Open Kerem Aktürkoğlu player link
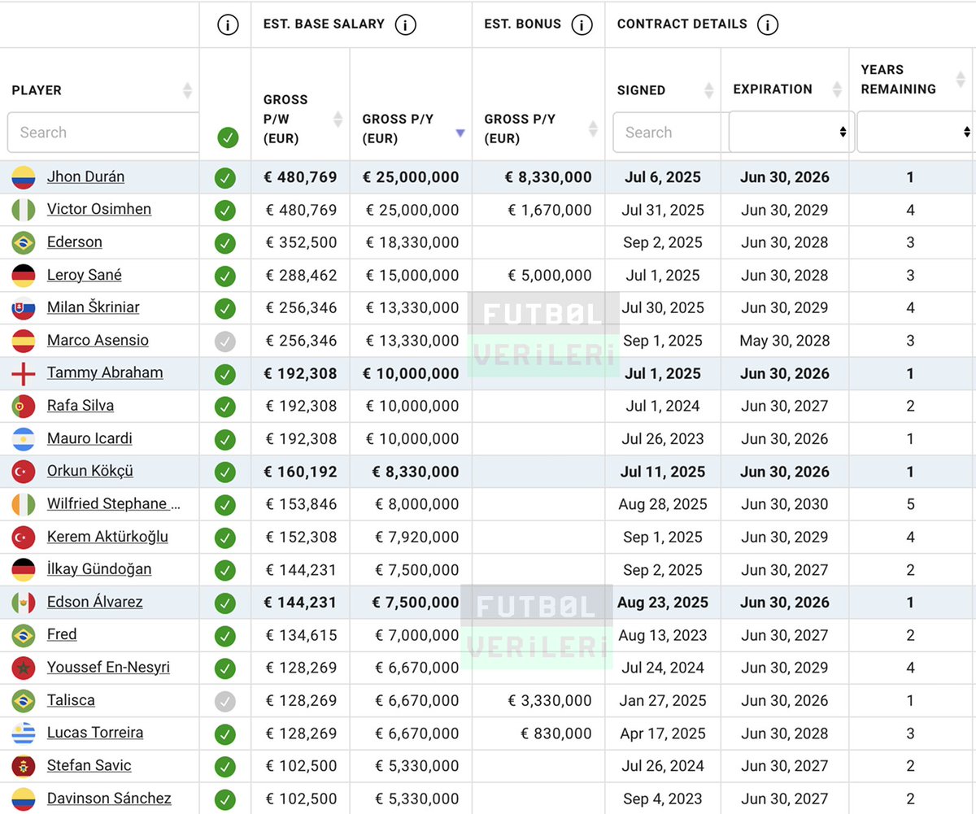This screenshot has width=976, height=814. pos(107,537)
